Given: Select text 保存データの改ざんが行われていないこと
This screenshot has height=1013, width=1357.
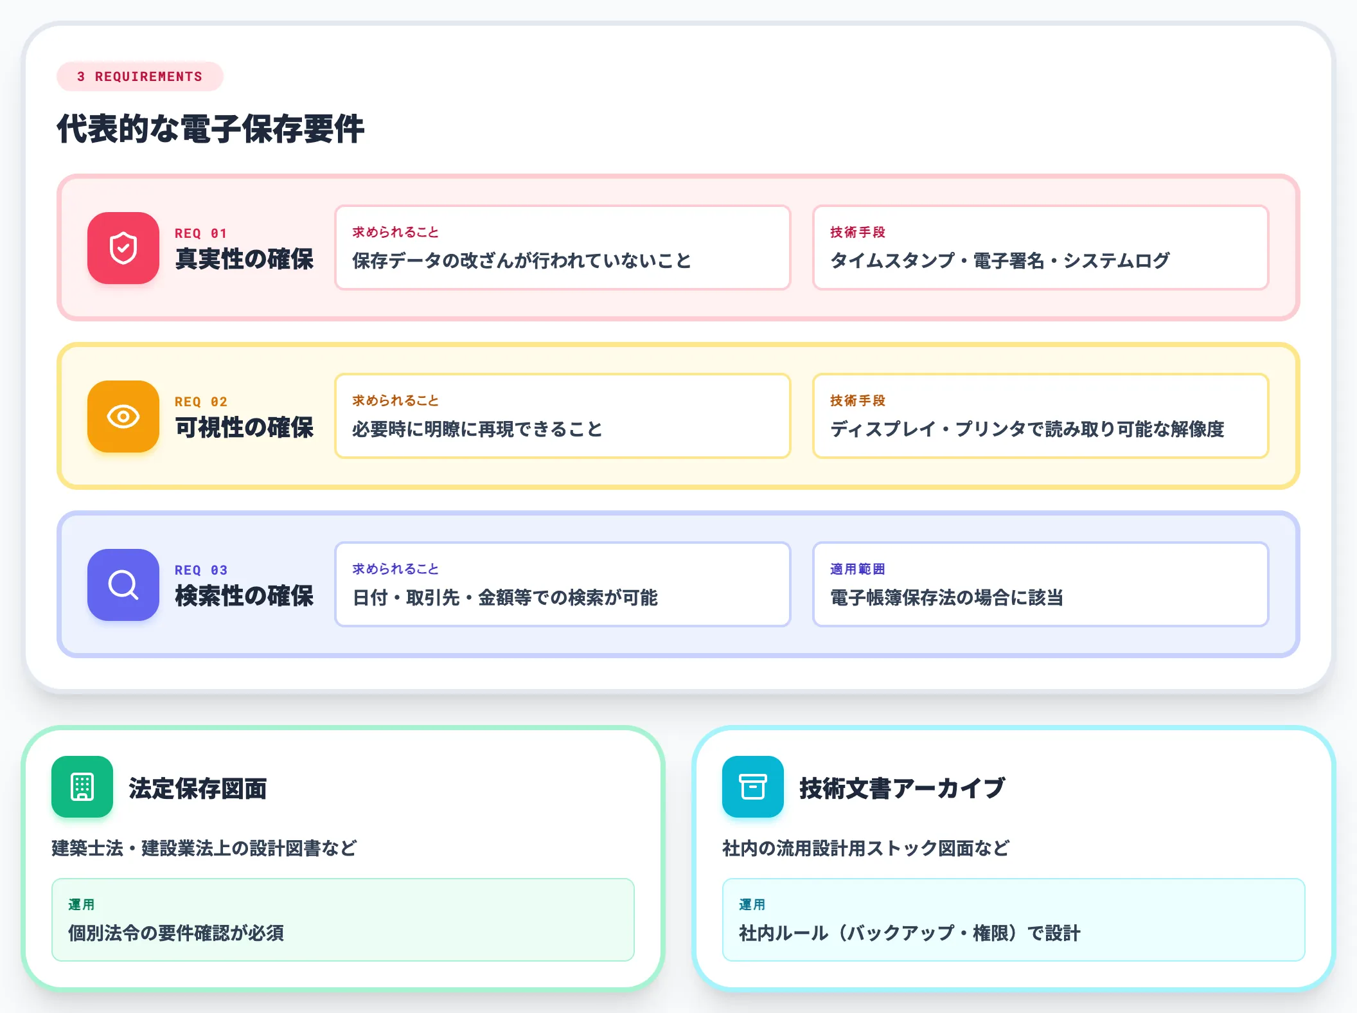Looking at the screenshot, I should pyautogui.click(x=522, y=260).
